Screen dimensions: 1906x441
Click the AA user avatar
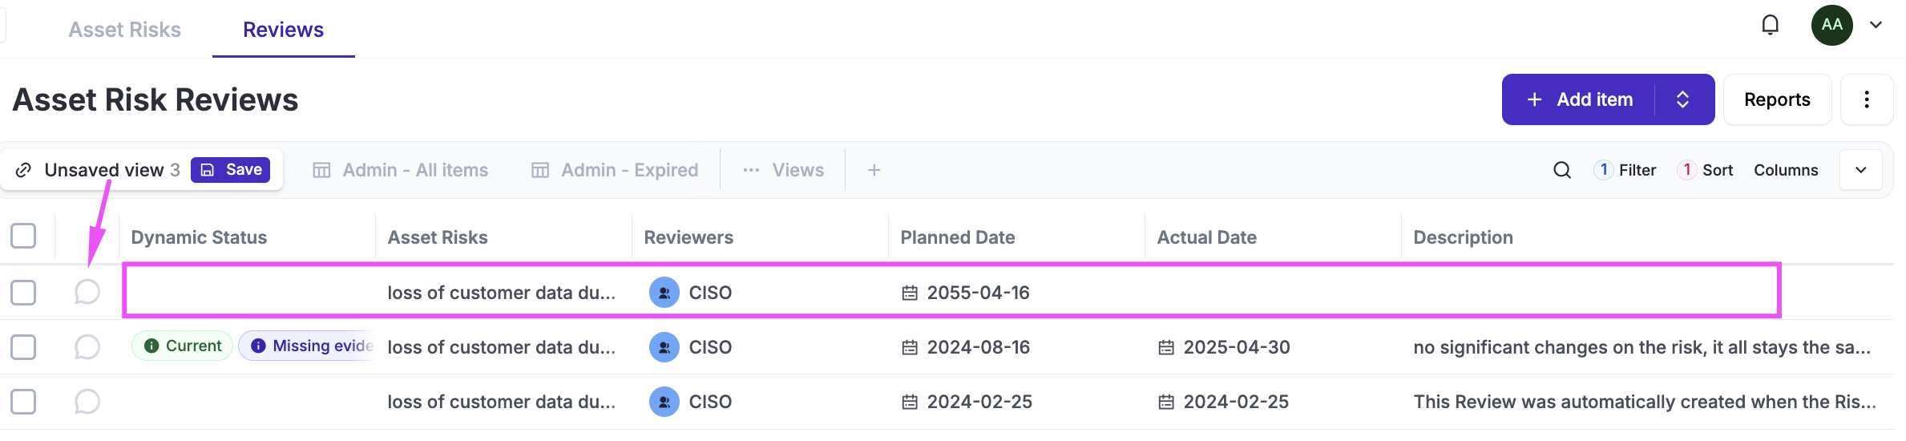1831,25
